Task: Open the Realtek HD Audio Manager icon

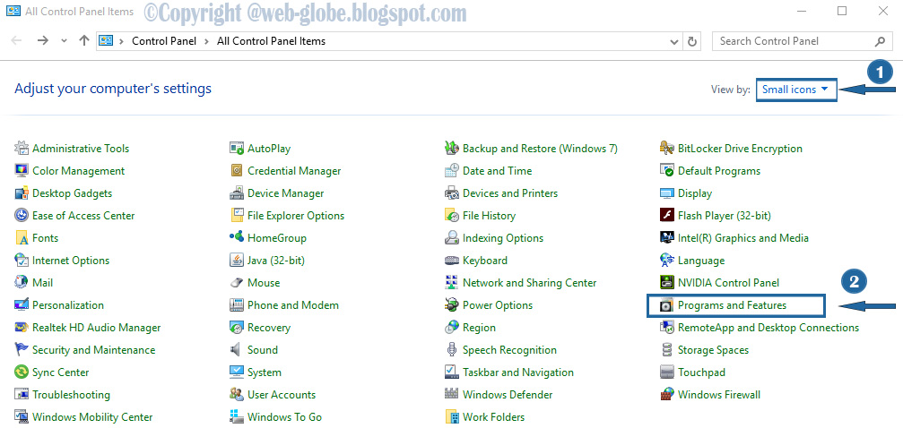Action: tap(22, 328)
